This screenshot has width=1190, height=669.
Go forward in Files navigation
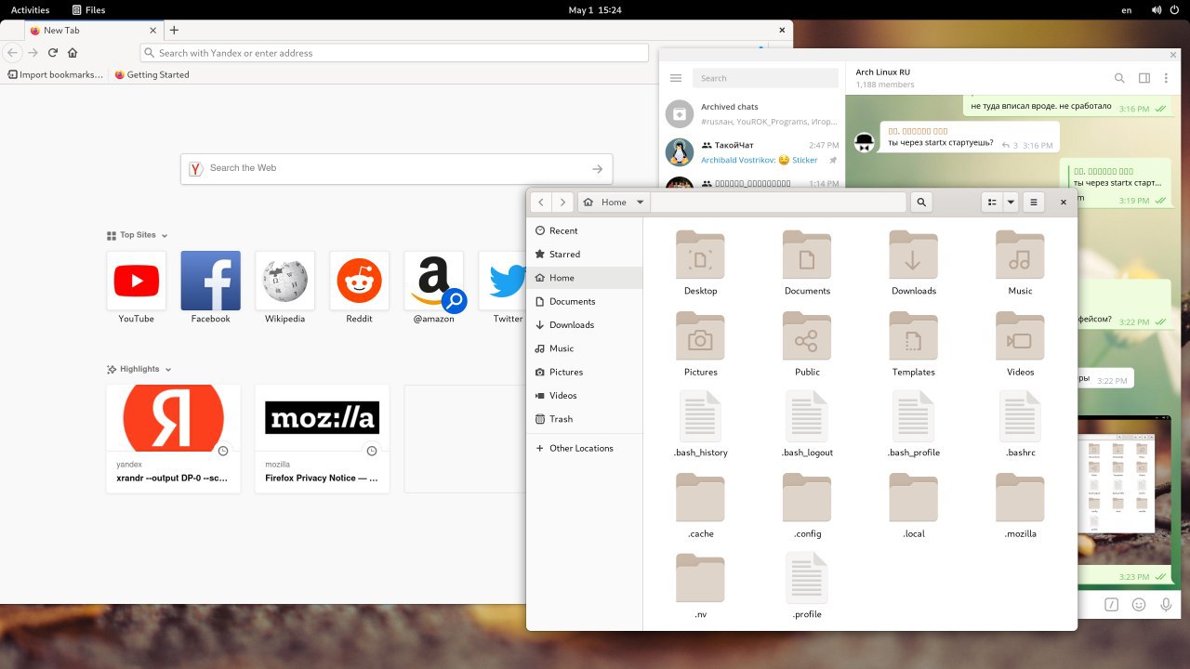(563, 202)
